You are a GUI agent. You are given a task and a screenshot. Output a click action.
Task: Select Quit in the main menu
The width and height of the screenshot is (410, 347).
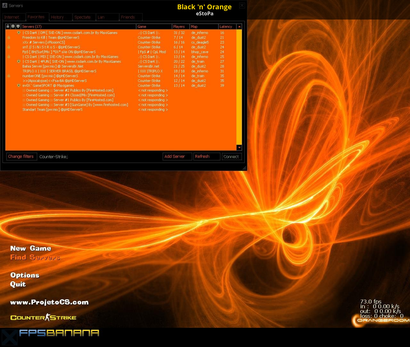(x=18, y=284)
